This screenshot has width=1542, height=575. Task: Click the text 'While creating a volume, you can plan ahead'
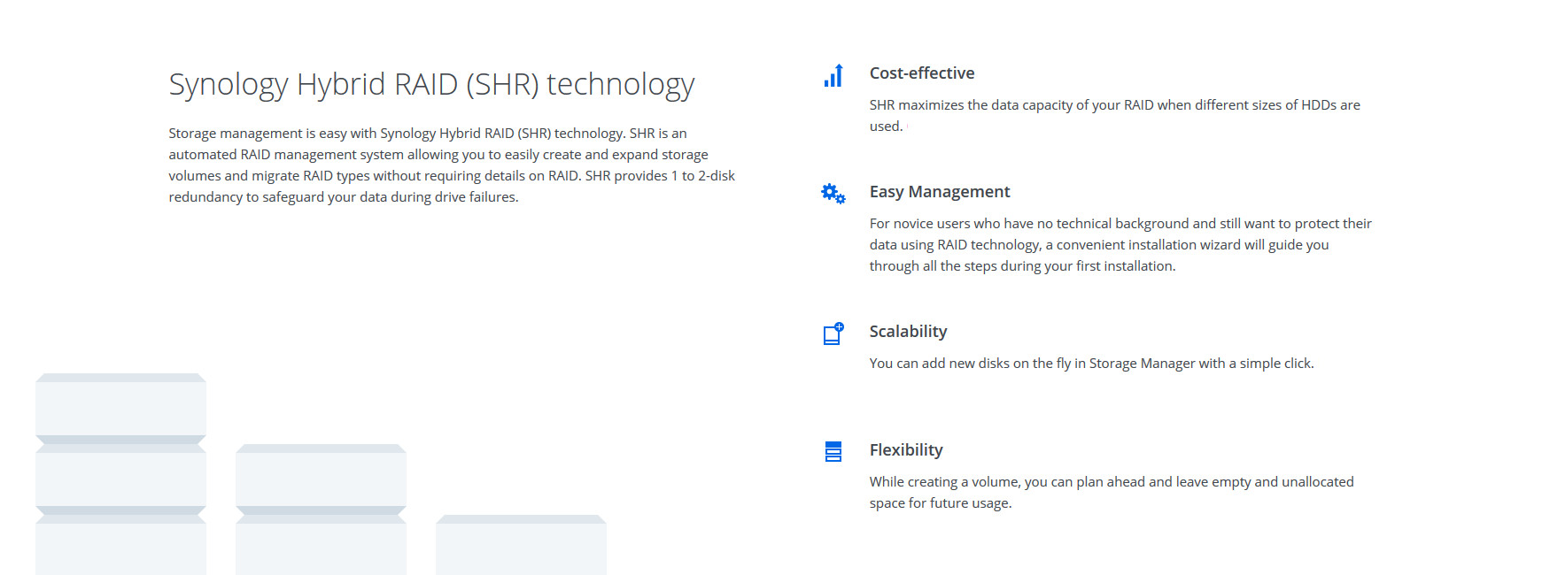point(1112,493)
